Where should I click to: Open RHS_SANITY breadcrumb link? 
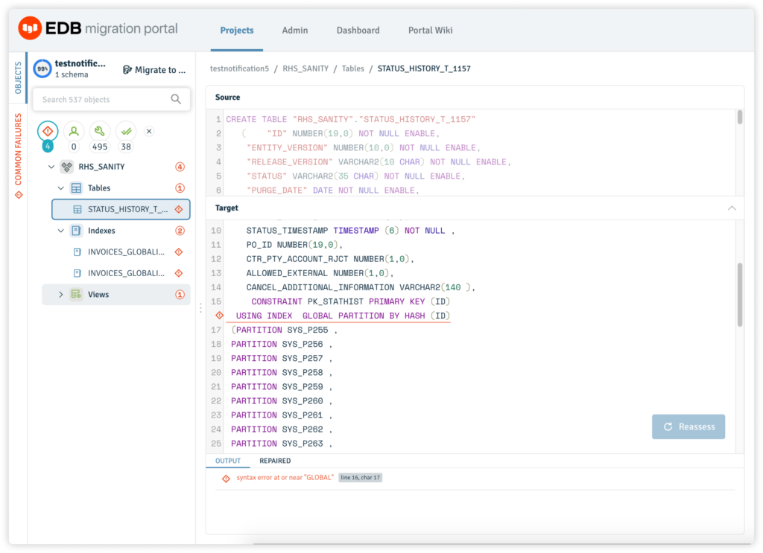305,68
